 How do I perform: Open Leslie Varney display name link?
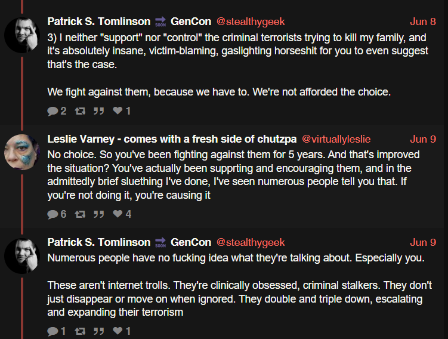[x=172, y=139]
